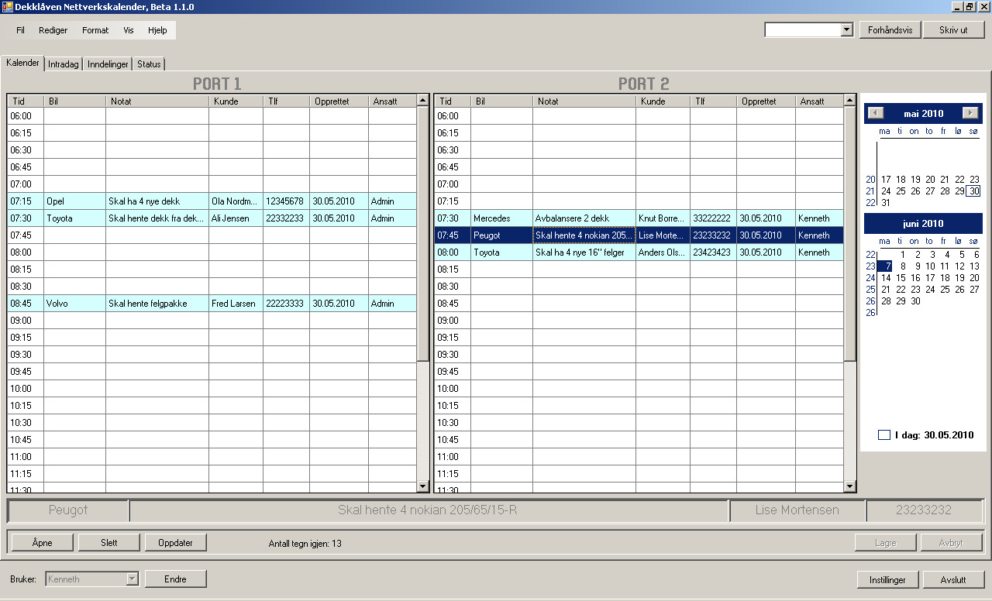
Task: Click the Ansatt column header in PORT 2
Action: point(819,101)
